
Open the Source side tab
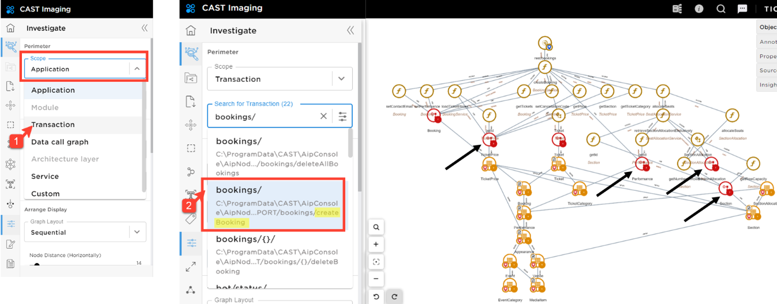pyautogui.click(x=767, y=70)
